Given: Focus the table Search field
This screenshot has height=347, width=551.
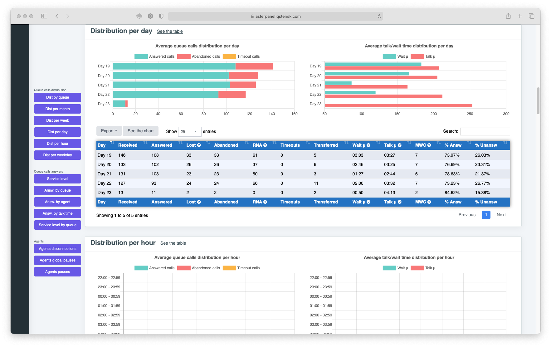Looking at the screenshot, I should click(485, 131).
